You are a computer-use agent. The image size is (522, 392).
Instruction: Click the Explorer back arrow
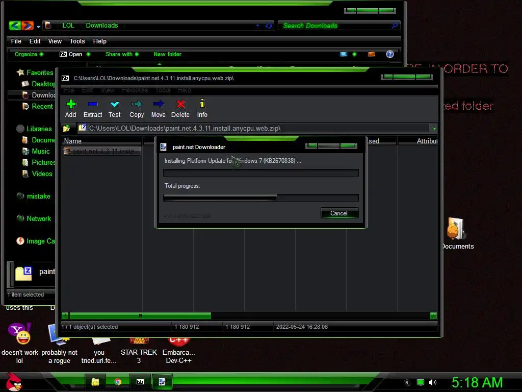tap(15, 26)
